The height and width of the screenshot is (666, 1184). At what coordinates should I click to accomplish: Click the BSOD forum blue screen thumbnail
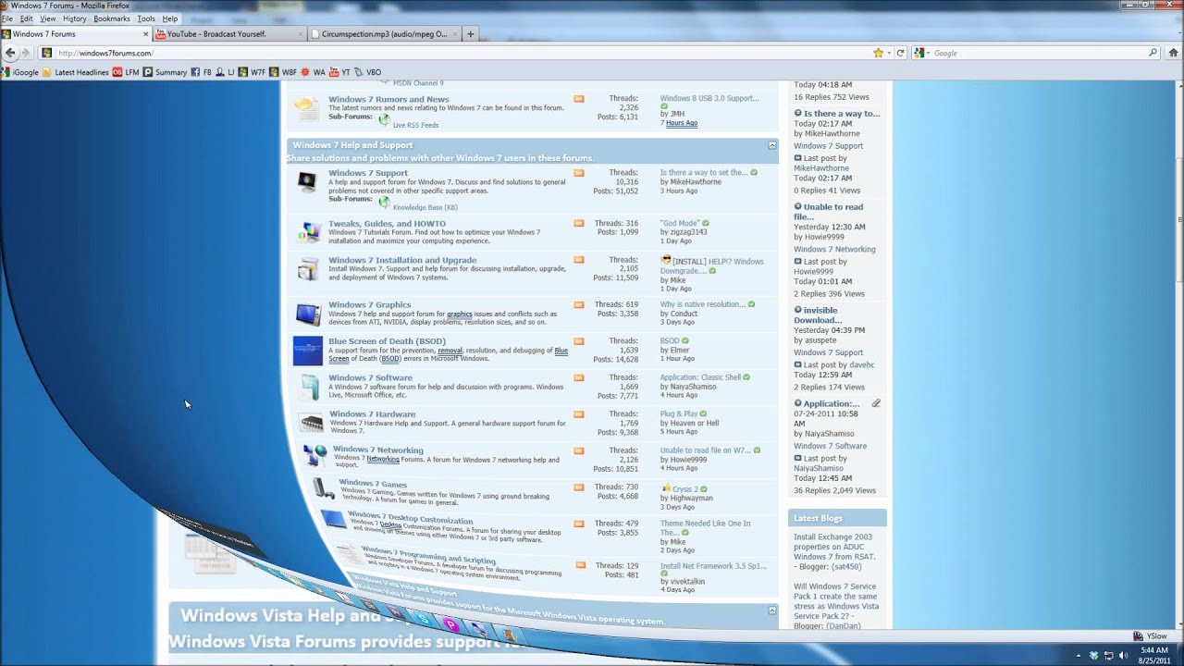click(x=308, y=351)
